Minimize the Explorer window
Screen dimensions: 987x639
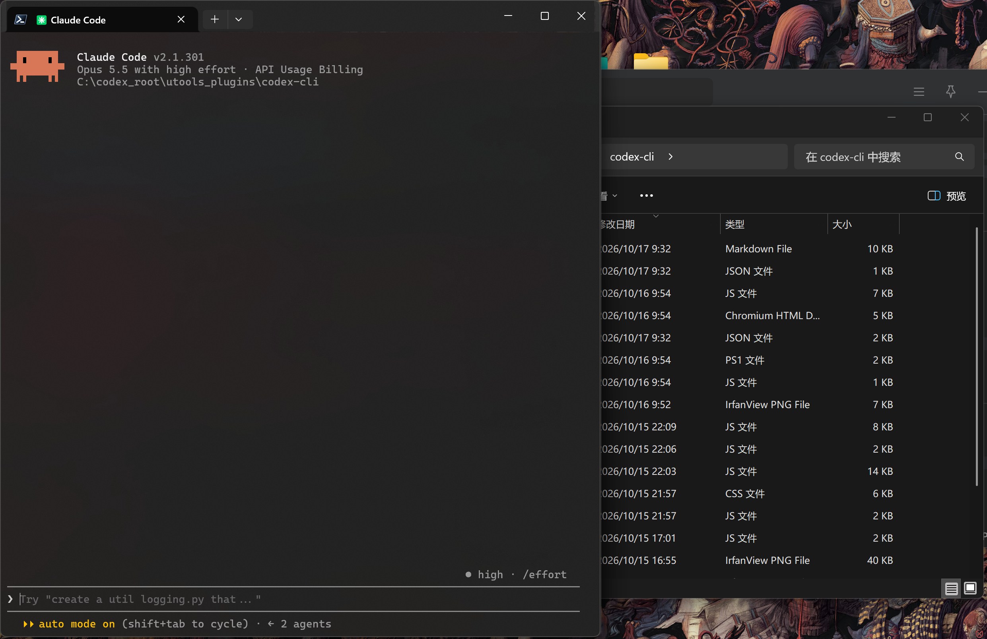point(892,117)
